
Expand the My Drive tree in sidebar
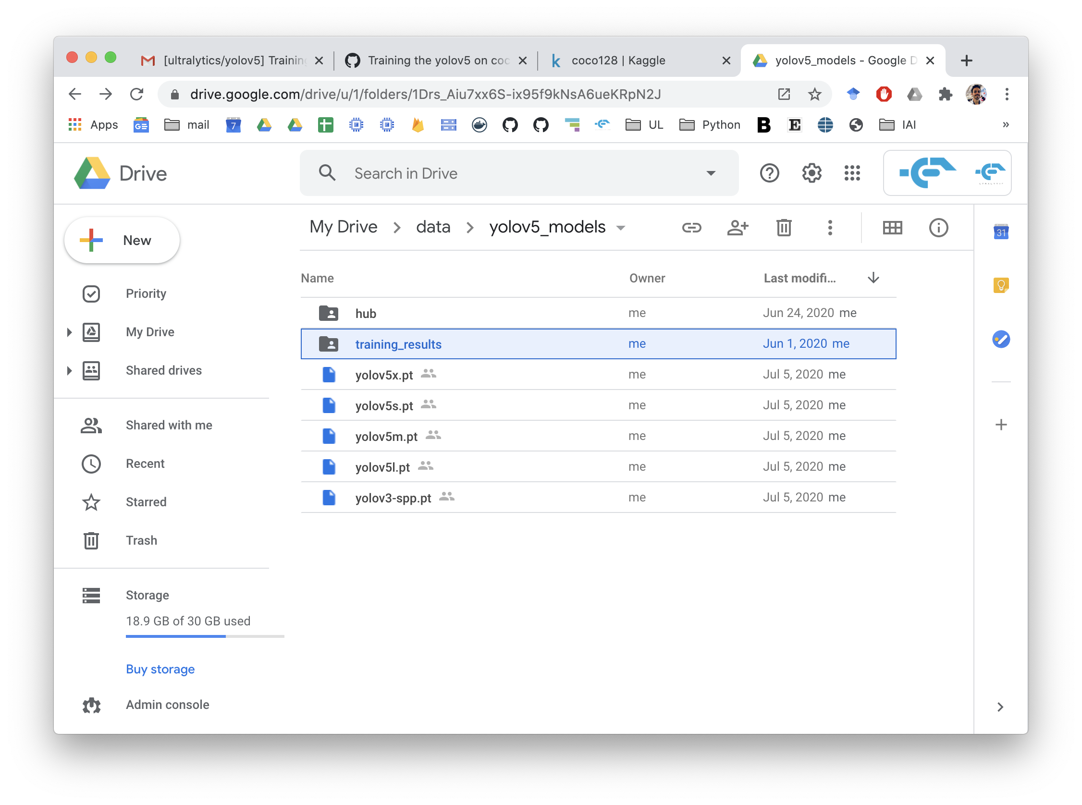click(x=69, y=332)
